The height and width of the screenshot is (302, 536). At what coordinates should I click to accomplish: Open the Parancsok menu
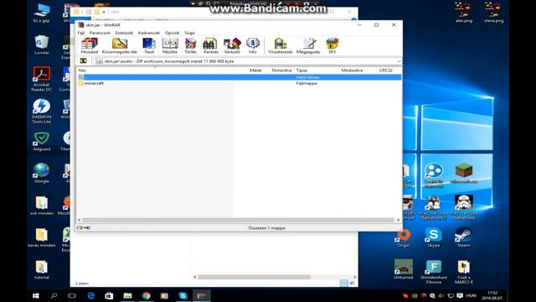[100, 33]
